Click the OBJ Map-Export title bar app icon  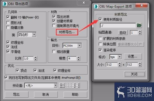pyautogui.click(x=96, y=7)
